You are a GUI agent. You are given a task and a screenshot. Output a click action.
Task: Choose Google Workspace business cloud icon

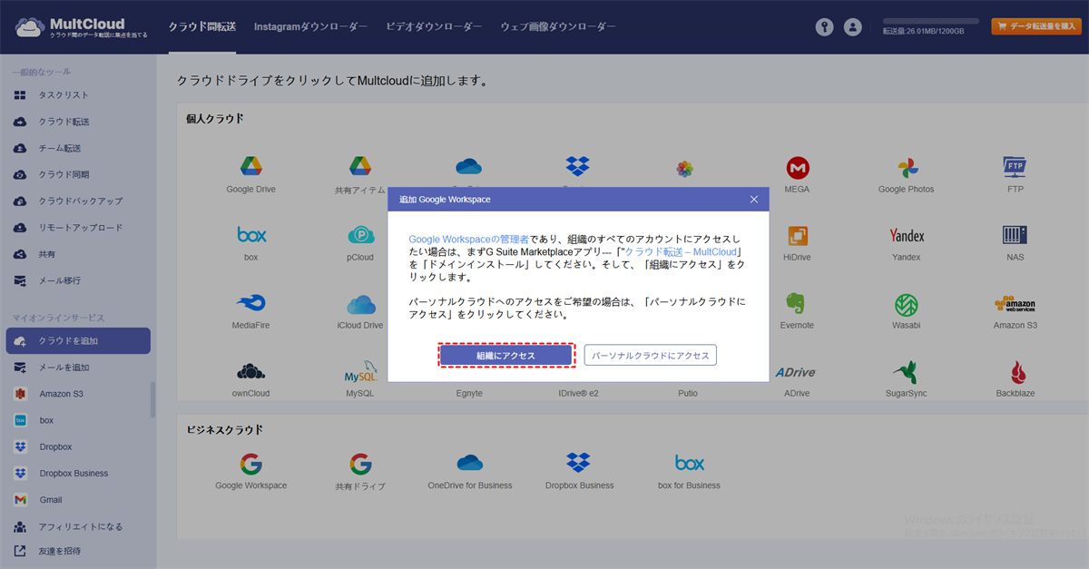tap(251, 465)
